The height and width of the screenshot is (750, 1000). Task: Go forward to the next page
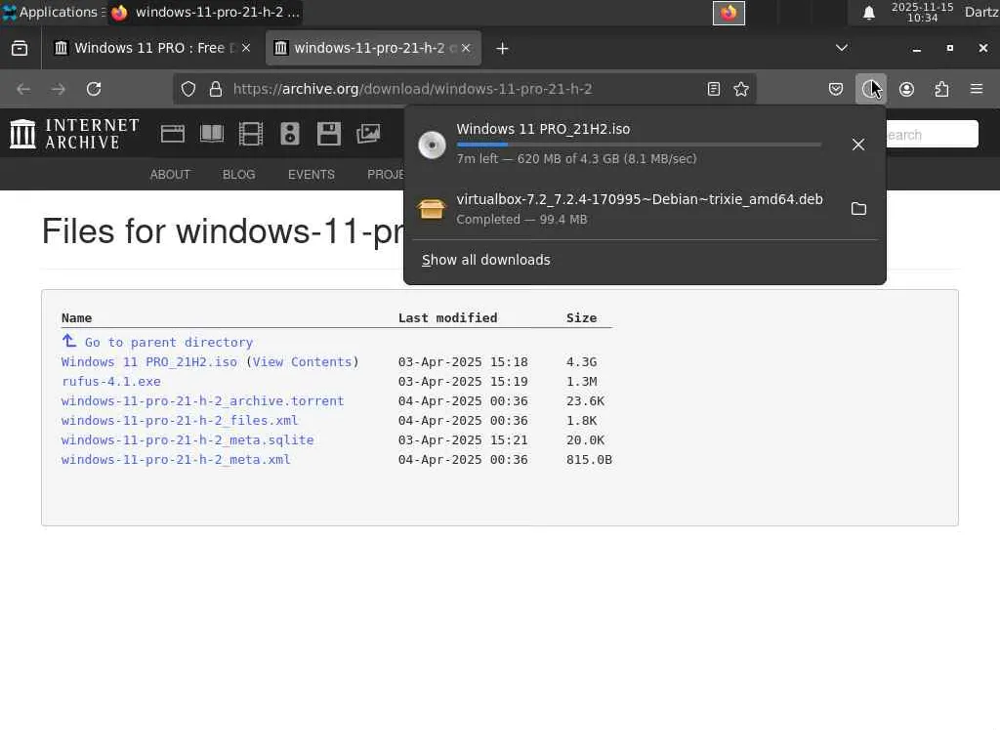59,89
